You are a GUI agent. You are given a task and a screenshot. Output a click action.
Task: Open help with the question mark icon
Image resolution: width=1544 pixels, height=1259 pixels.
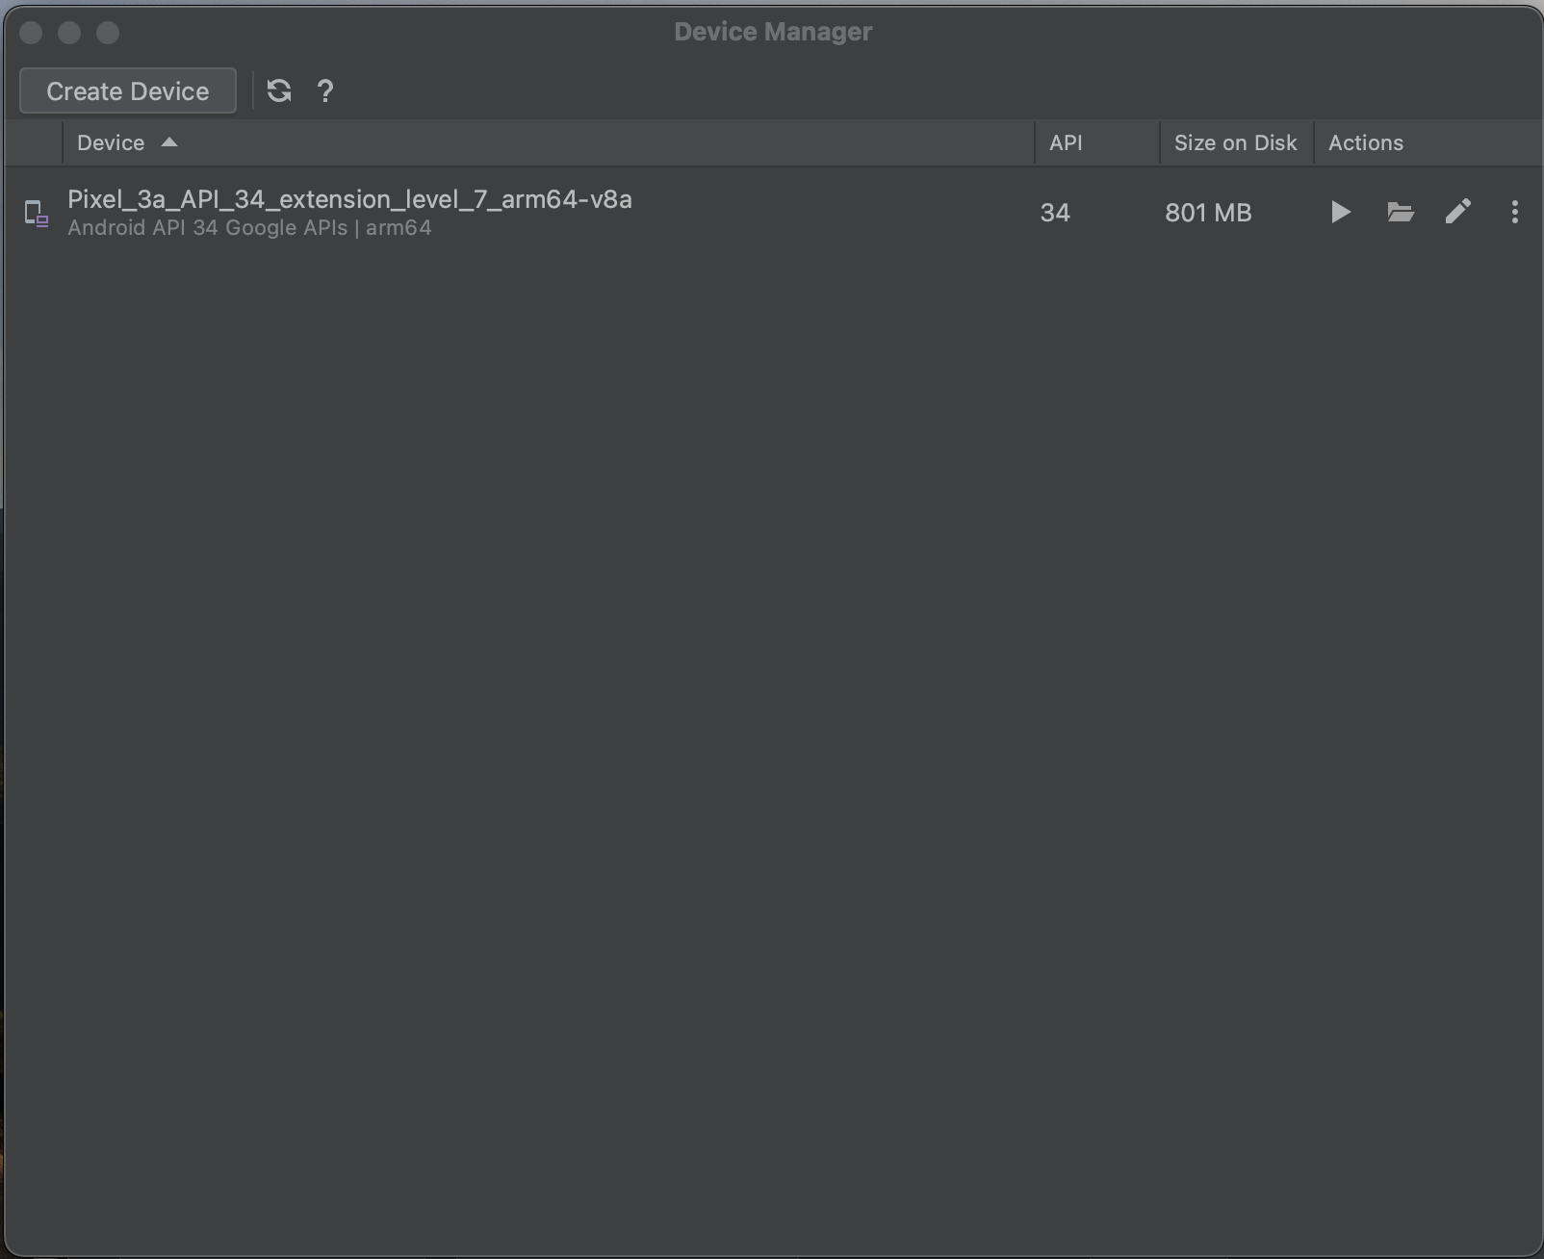coord(325,91)
